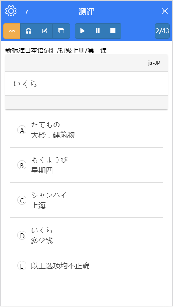173x307 pixels.
Task: Select the infinity loop mode icon
Action: (x=12, y=31)
